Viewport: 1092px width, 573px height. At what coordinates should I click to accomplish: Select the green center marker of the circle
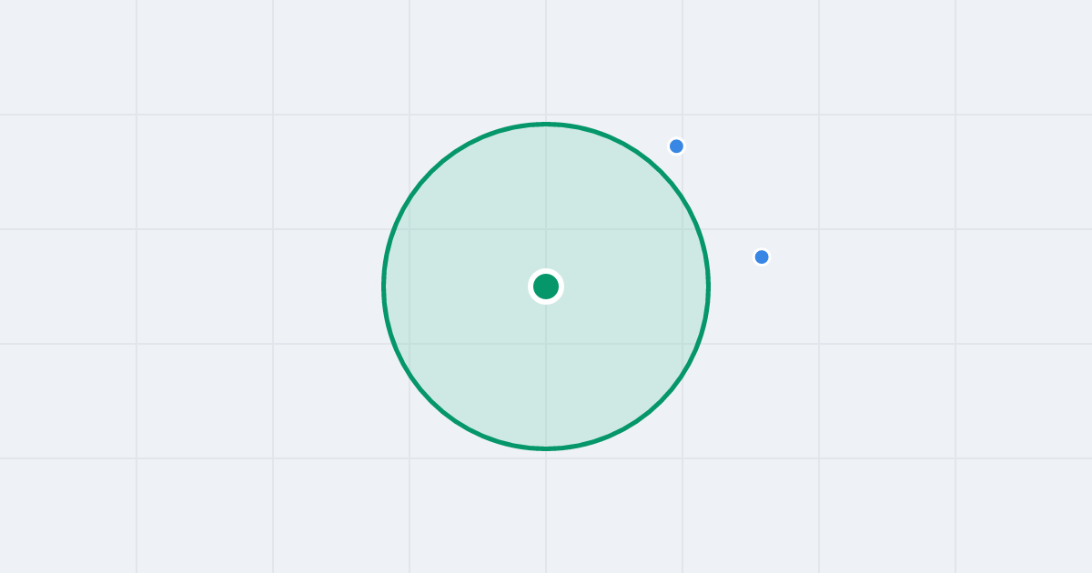546,286
